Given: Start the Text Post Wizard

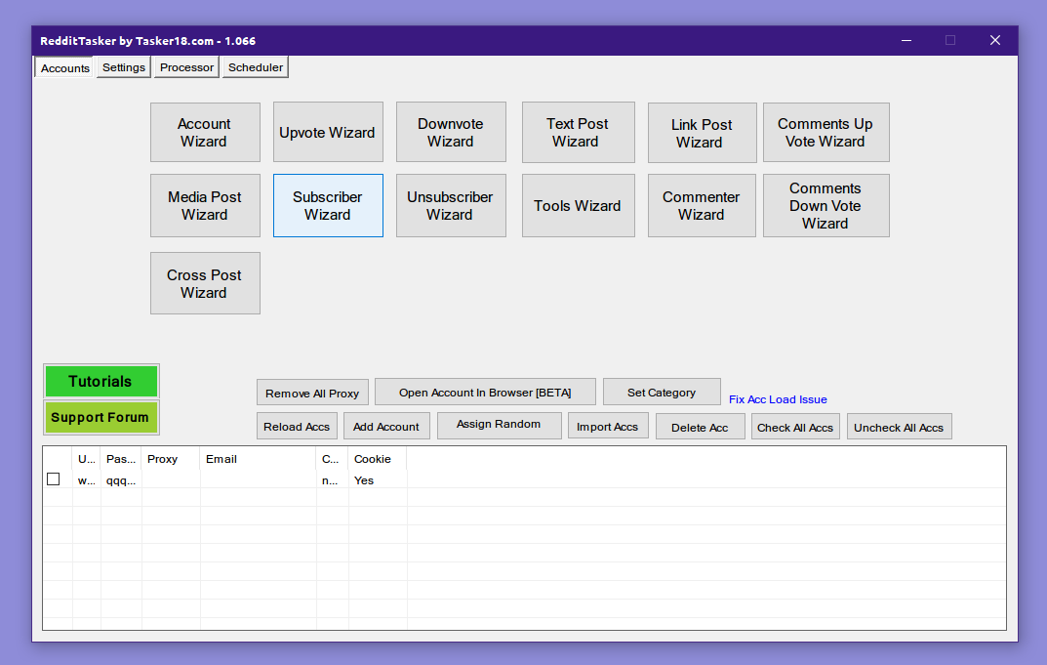Looking at the screenshot, I should pos(579,133).
